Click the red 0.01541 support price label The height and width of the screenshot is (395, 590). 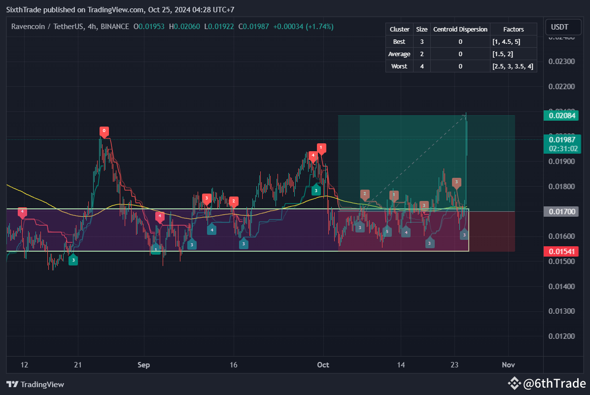click(561, 251)
